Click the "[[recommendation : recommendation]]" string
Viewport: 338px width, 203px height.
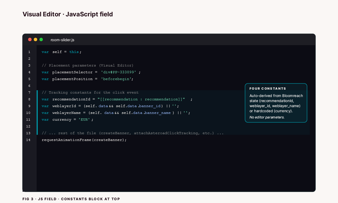pyautogui.click(x=141, y=99)
